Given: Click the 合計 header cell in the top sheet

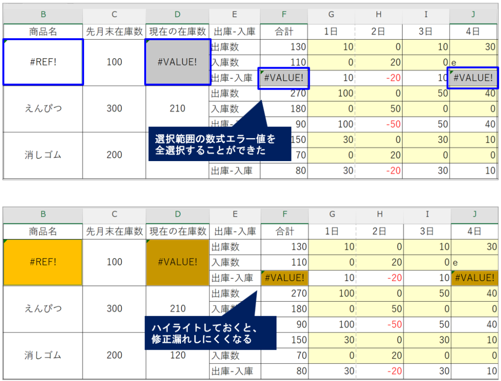Looking at the screenshot, I should pyautogui.click(x=284, y=31).
